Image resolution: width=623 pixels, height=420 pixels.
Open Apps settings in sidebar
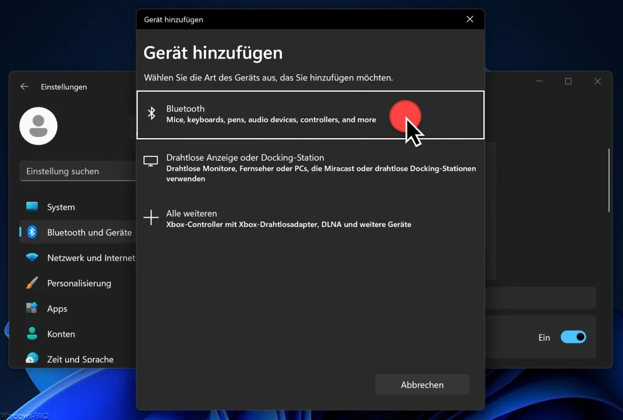pyautogui.click(x=78, y=309)
